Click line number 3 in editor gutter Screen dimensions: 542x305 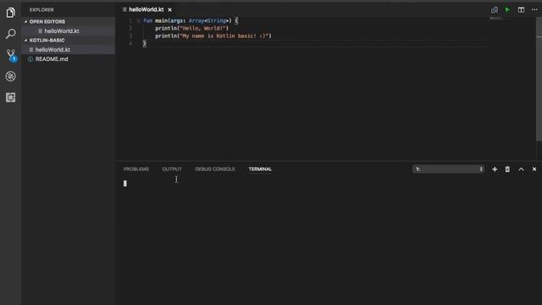click(130, 36)
